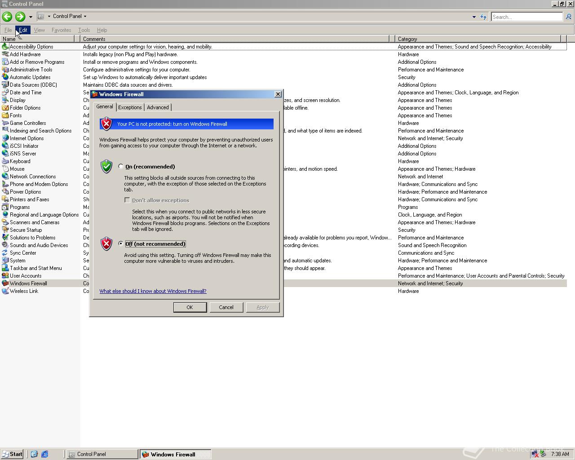The image size is (575, 460).
Task: Open the Network Connections icon
Action: click(x=5, y=177)
